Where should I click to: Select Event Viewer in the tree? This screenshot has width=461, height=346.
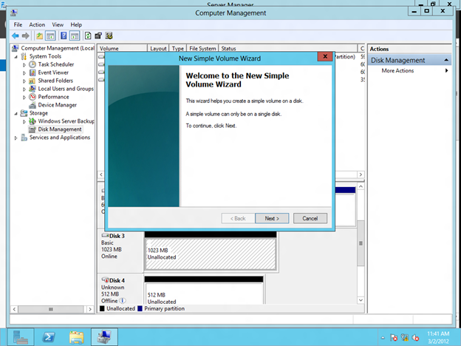coord(55,72)
